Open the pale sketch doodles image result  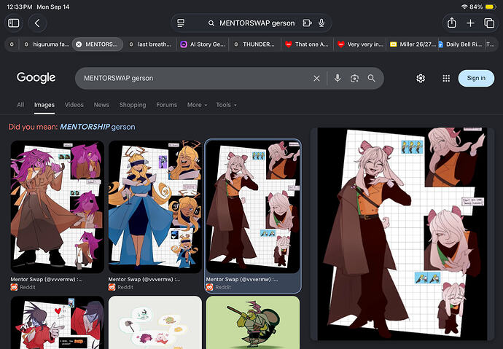pos(155,322)
